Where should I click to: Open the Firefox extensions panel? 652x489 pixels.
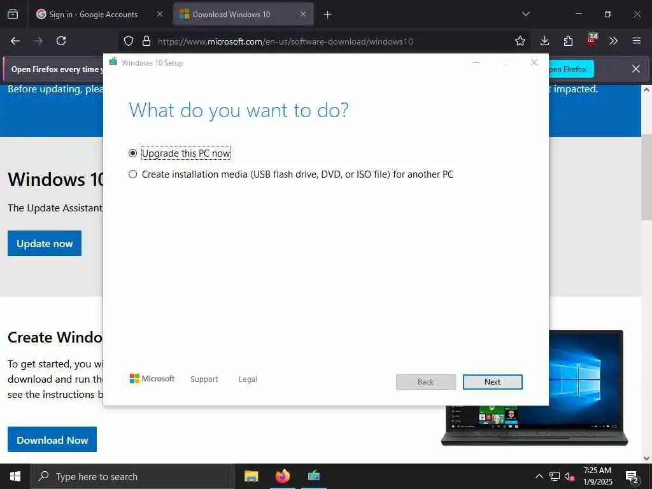(x=568, y=41)
